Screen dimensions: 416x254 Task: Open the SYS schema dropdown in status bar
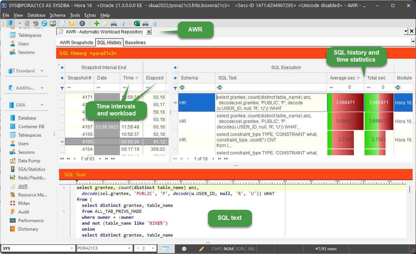pos(72,248)
